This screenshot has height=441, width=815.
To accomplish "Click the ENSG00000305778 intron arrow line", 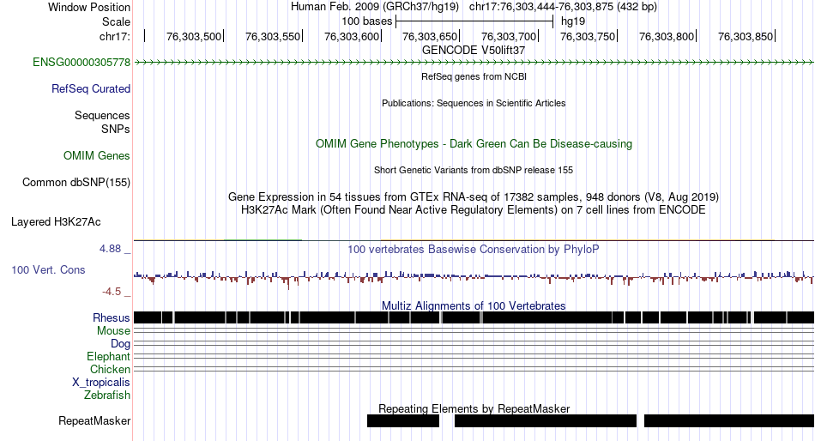I will tap(474, 63).
